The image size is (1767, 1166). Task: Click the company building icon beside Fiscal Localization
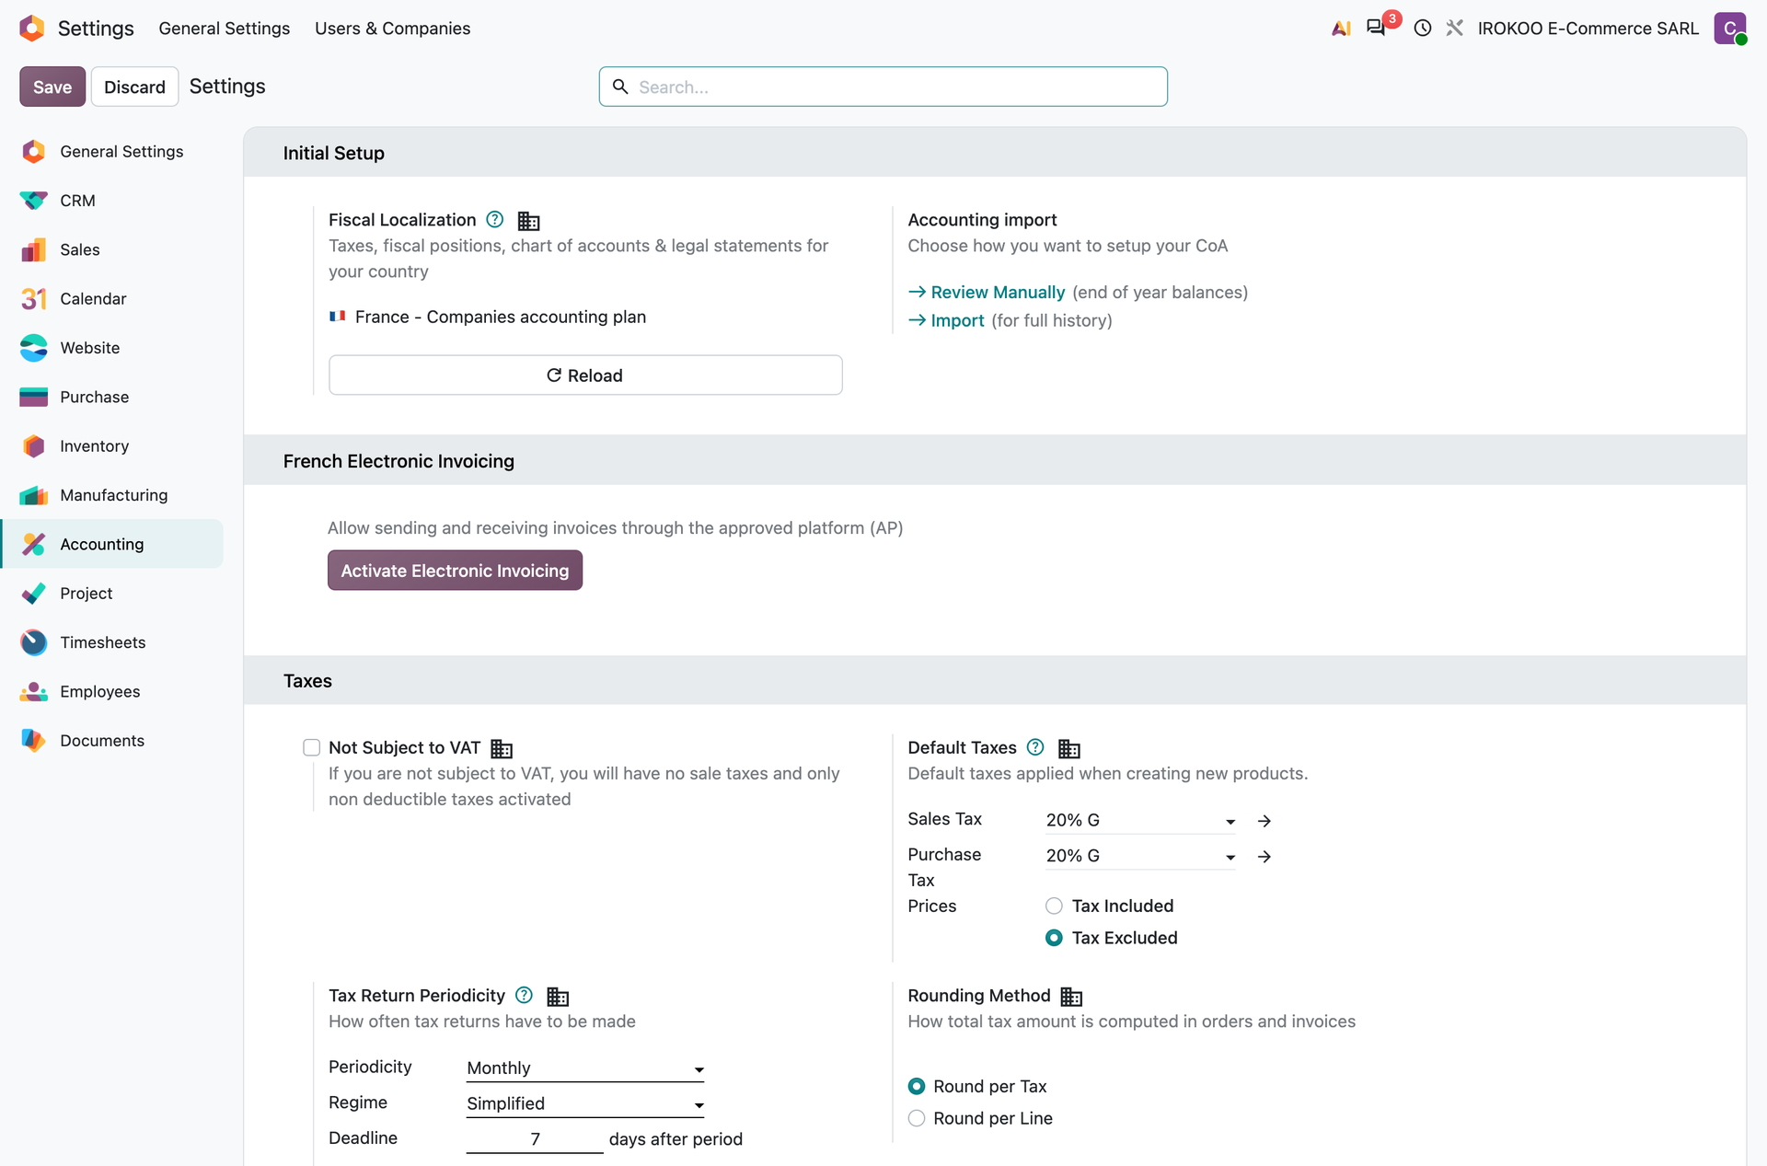(529, 221)
